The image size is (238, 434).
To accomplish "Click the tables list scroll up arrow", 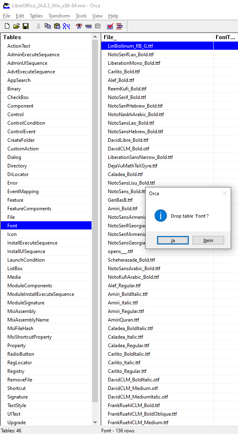I will click(x=95, y=37).
